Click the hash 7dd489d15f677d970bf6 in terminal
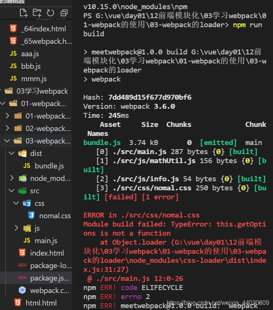 click(150, 97)
